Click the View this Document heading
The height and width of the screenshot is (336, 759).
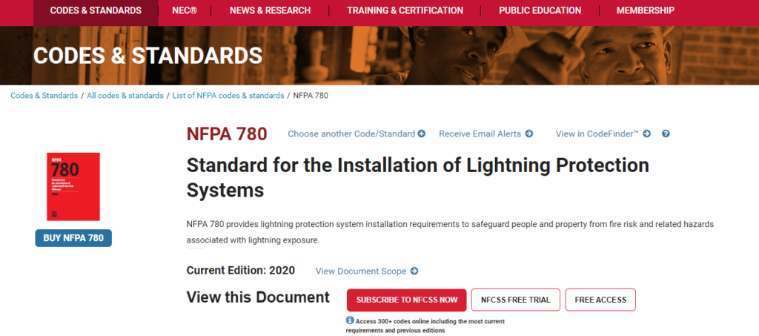[x=258, y=297]
